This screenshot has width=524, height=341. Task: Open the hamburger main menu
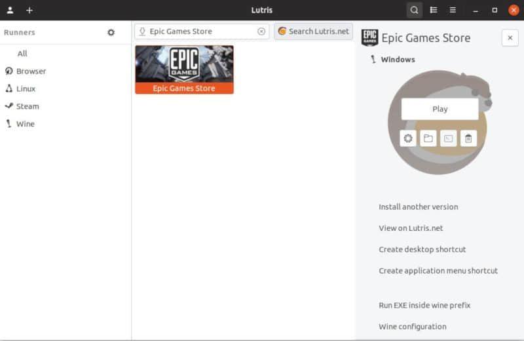pos(453,10)
